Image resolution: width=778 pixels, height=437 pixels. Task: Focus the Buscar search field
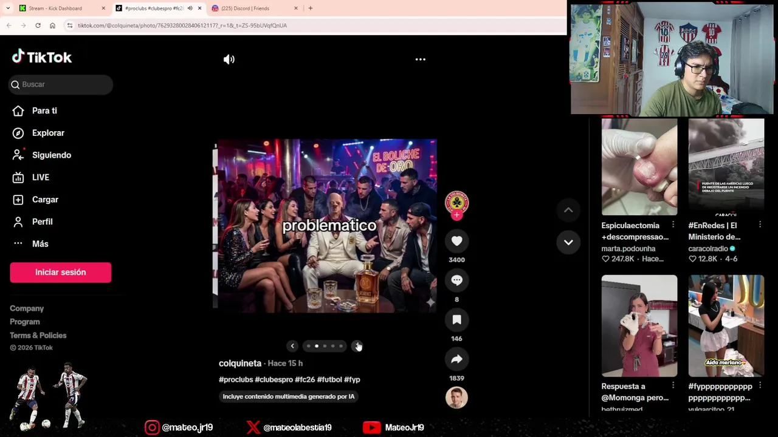pyautogui.click(x=61, y=84)
